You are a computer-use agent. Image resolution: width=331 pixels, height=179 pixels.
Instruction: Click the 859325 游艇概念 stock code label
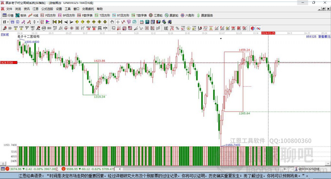coord(318,37)
